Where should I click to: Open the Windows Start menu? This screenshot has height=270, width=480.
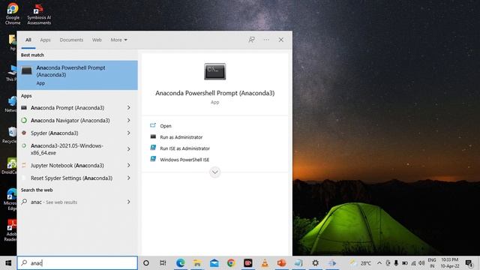[8, 263]
